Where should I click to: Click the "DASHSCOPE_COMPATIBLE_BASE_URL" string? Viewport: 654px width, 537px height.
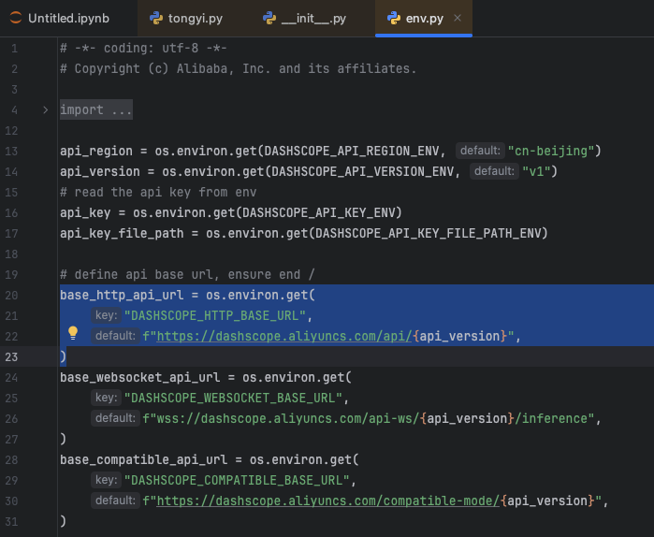pos(237,480)
